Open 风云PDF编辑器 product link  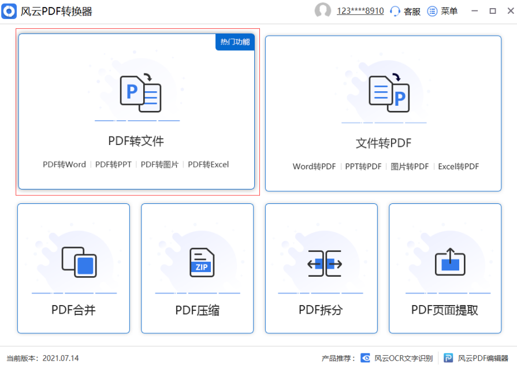point(483,358)
